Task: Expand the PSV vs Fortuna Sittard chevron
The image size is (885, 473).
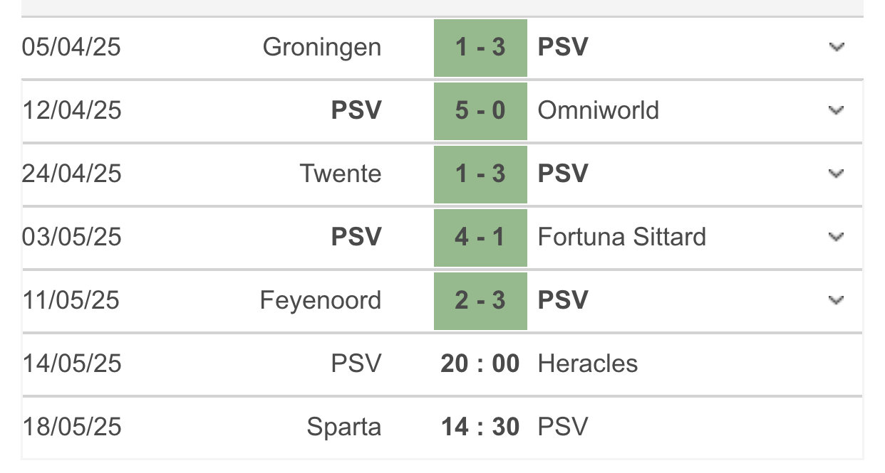Action: (837, 237)
